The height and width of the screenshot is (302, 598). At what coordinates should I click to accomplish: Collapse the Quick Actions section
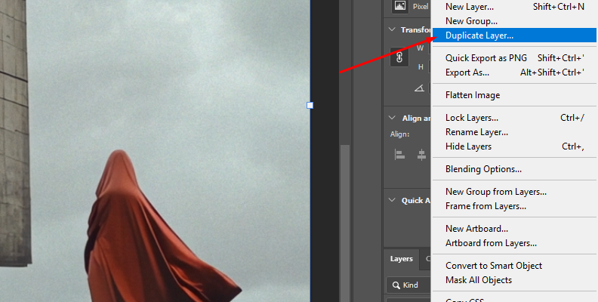391,200
